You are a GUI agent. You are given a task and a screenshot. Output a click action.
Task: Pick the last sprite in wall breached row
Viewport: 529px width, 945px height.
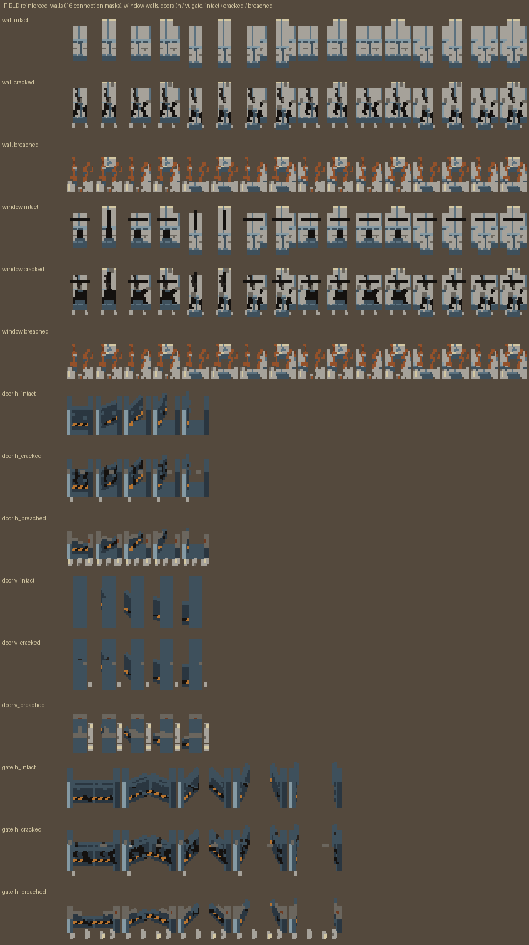click(x=513, y=174)
